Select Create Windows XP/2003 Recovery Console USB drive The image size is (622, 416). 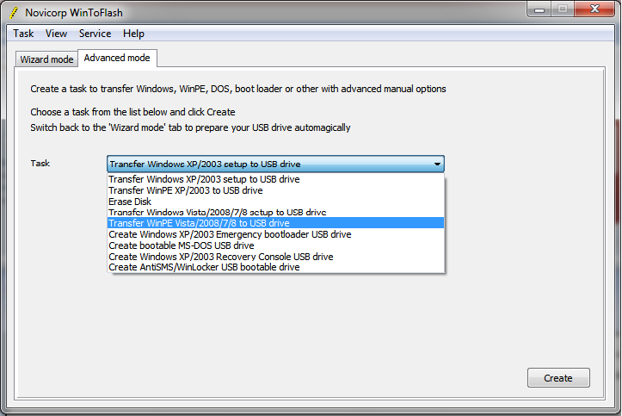275,257
